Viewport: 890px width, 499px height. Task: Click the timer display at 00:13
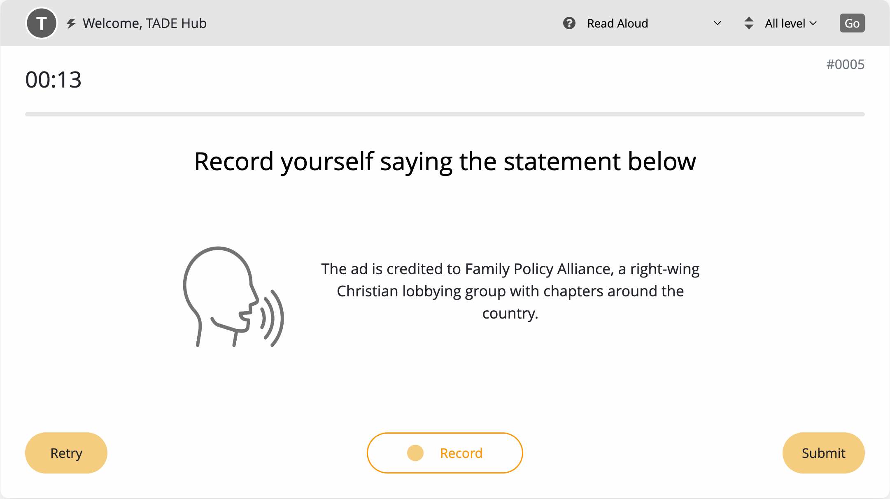(x=53, y=79)
